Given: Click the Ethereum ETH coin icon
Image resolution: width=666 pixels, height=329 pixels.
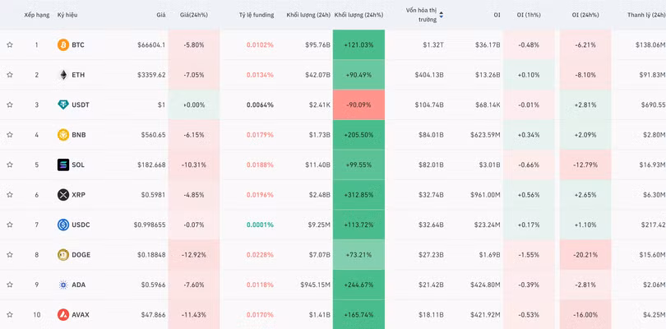Looking at the screenshot, I should (63, 75).
